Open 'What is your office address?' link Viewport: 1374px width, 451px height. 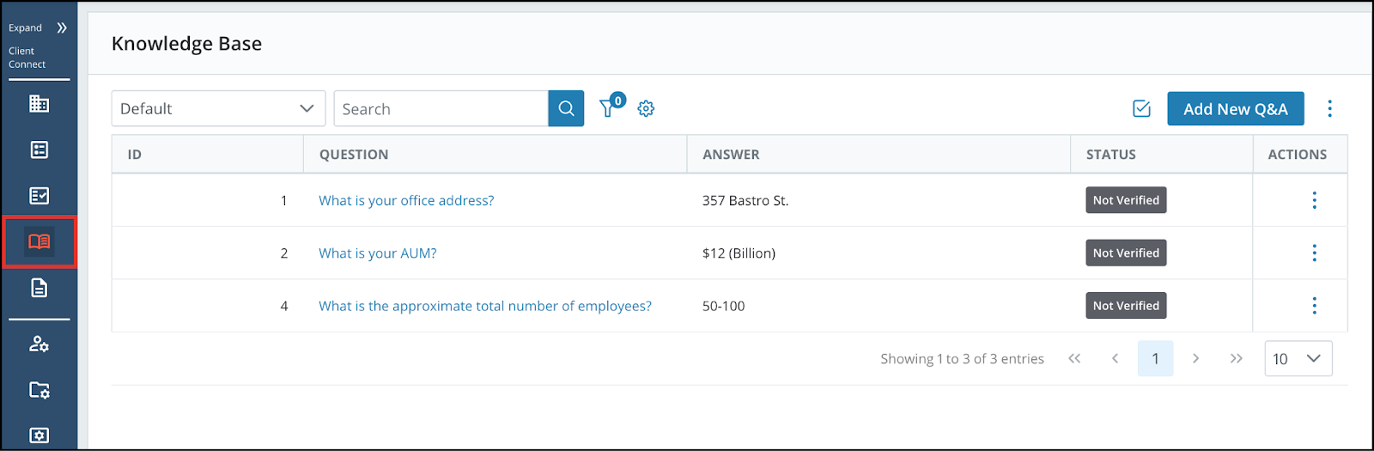406,200
